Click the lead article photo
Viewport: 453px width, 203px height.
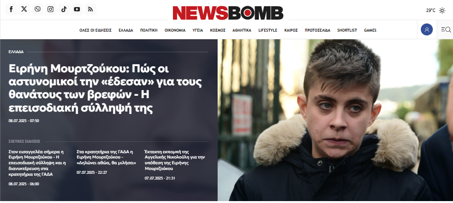335,120
